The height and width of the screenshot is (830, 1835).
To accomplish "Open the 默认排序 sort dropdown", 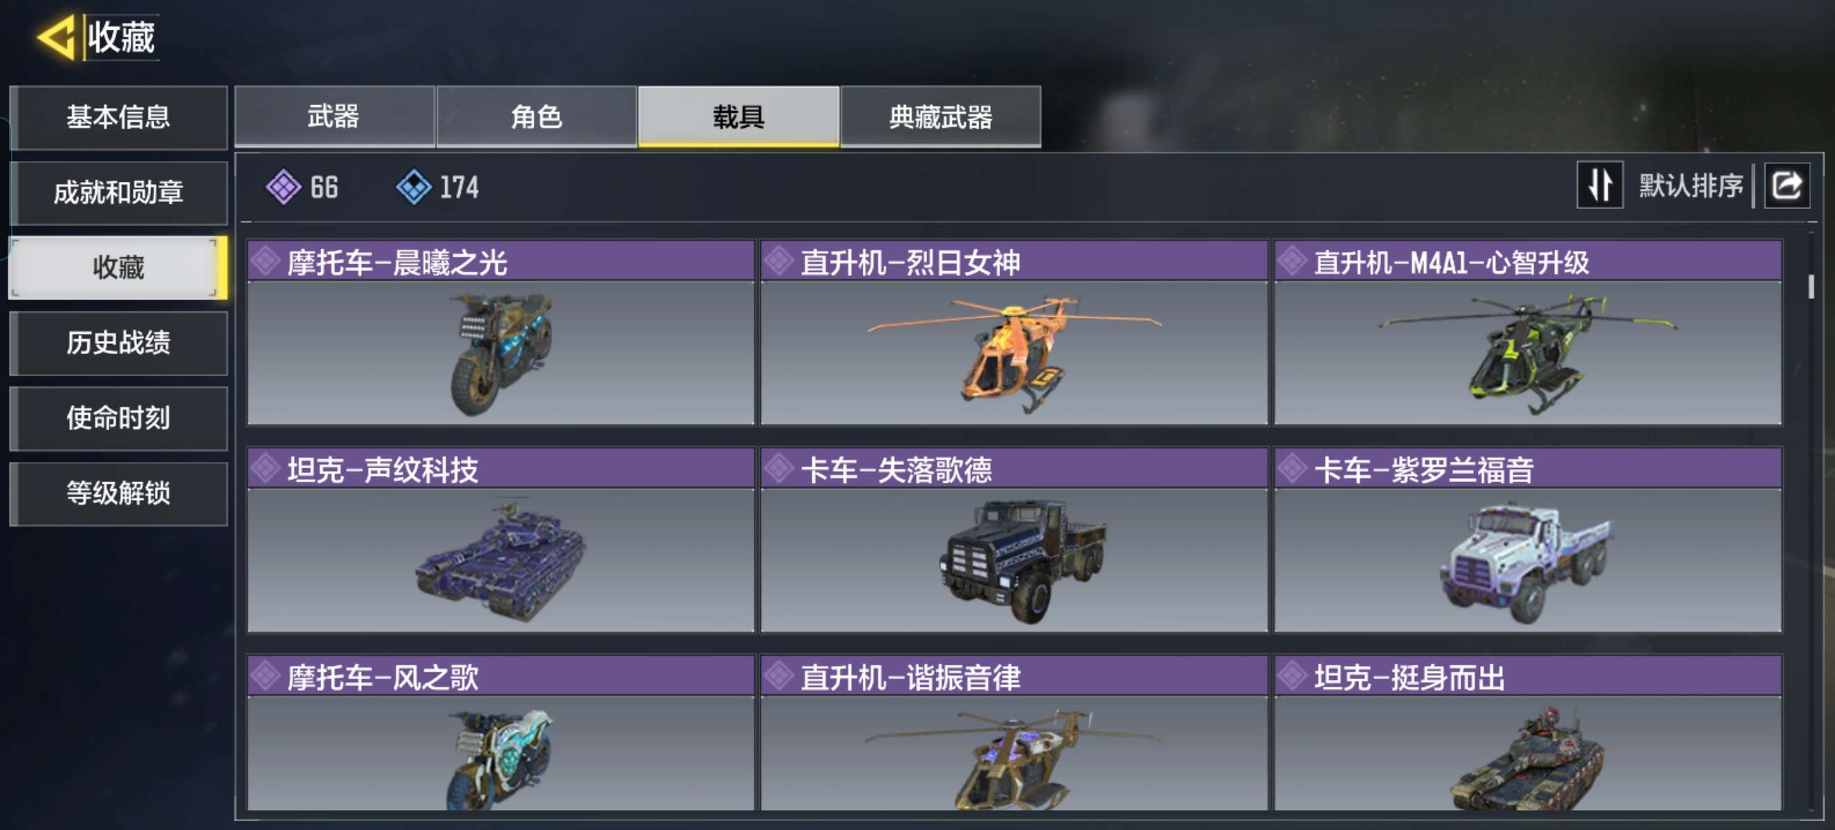I will (x=1690, y=186).
